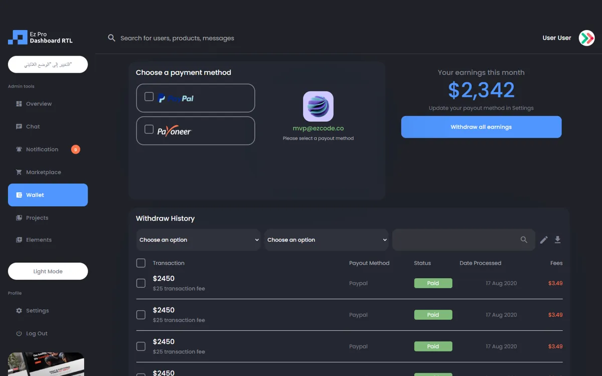Toggle the select-all checkbox beside Transaction header
Viewport: 602px width, 376px height.
(x=141, y=263)
